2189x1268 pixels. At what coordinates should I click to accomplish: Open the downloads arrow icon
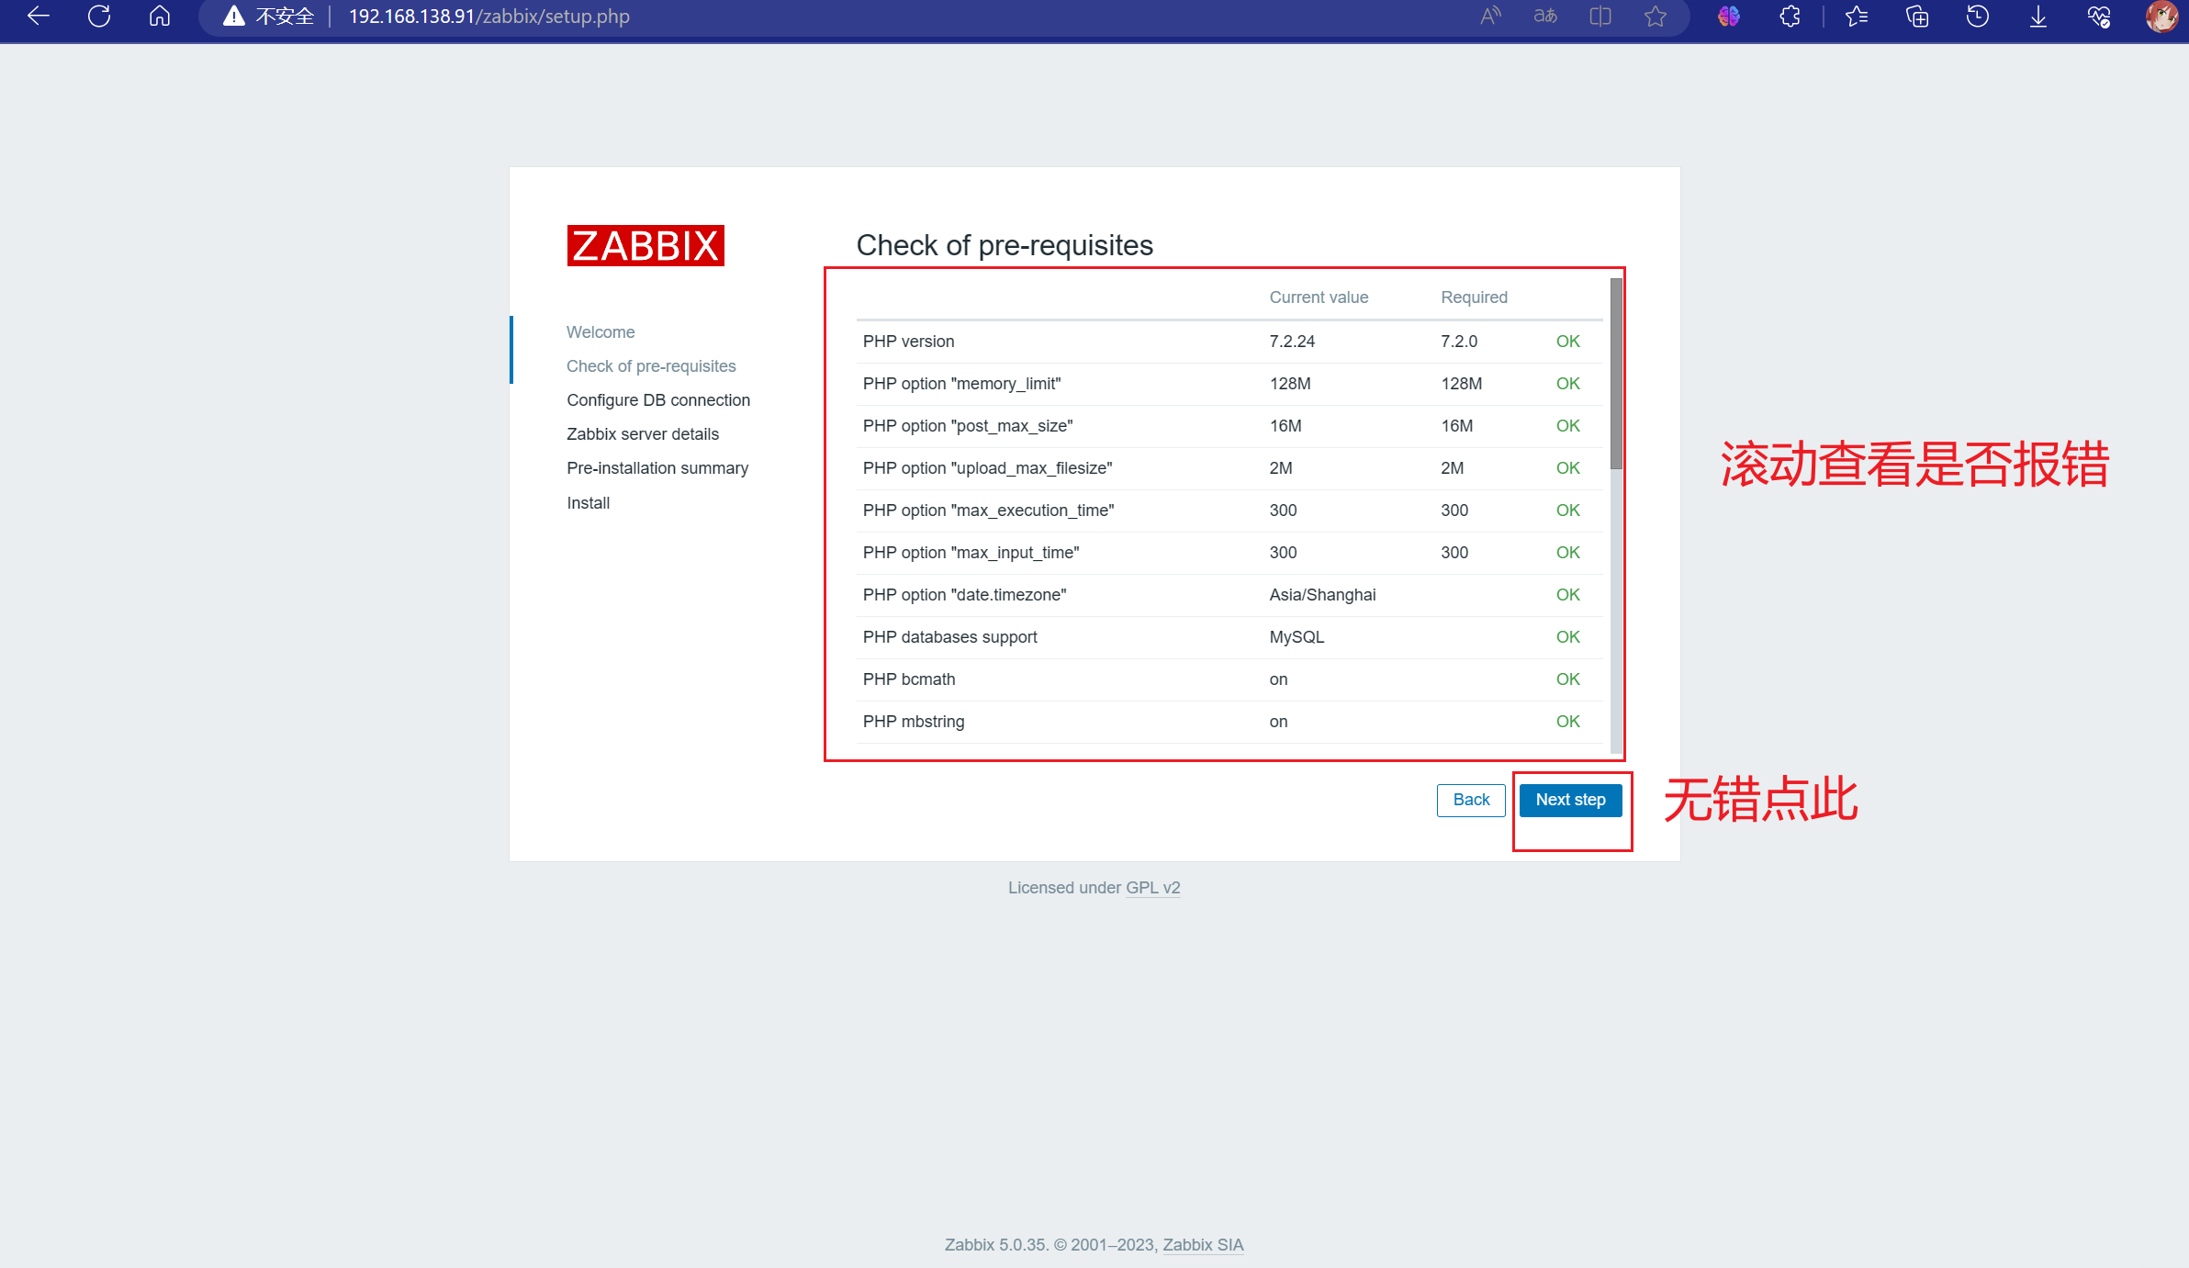click(2038, 17)
